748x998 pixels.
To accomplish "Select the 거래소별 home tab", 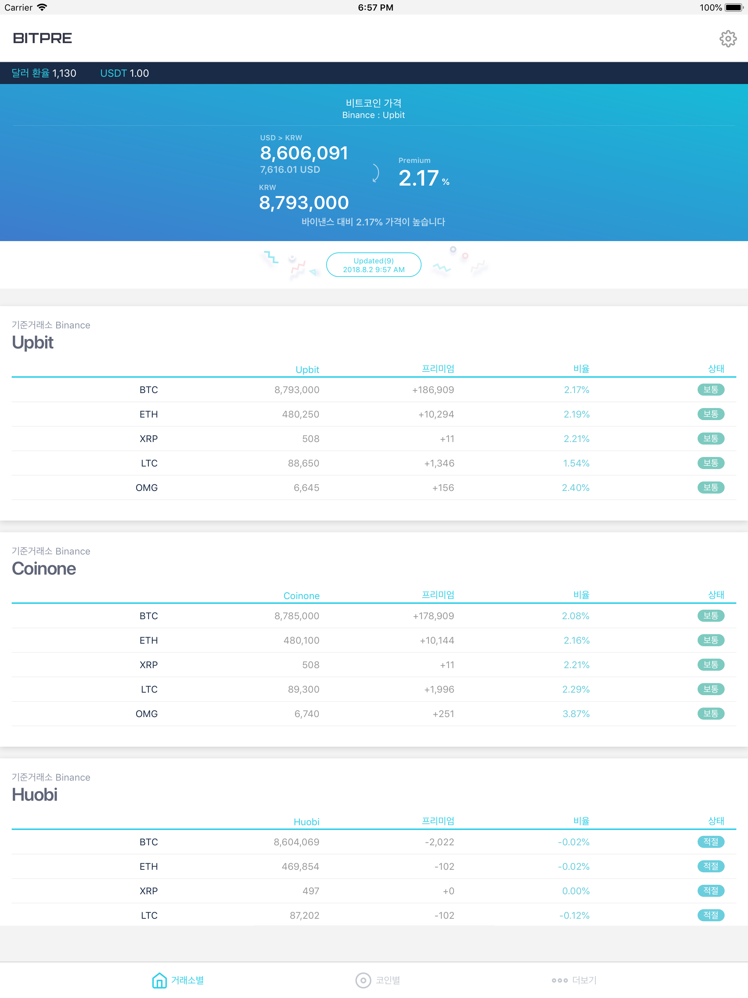I will click(178, 980).
